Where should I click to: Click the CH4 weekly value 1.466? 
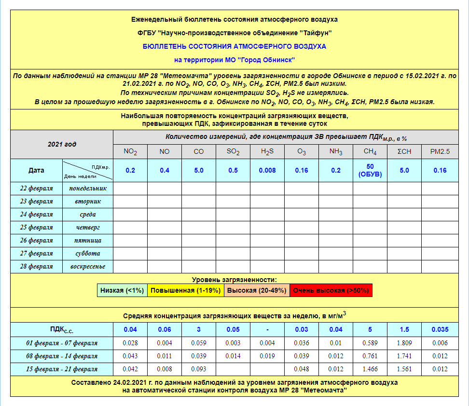(x=370, y=369)
